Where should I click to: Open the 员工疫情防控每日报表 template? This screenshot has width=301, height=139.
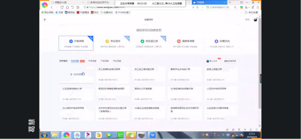click(x=113, y=74)
